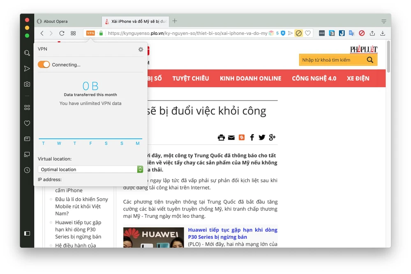Click the page reload button
The image size is (411, 274).
(62, 33)
